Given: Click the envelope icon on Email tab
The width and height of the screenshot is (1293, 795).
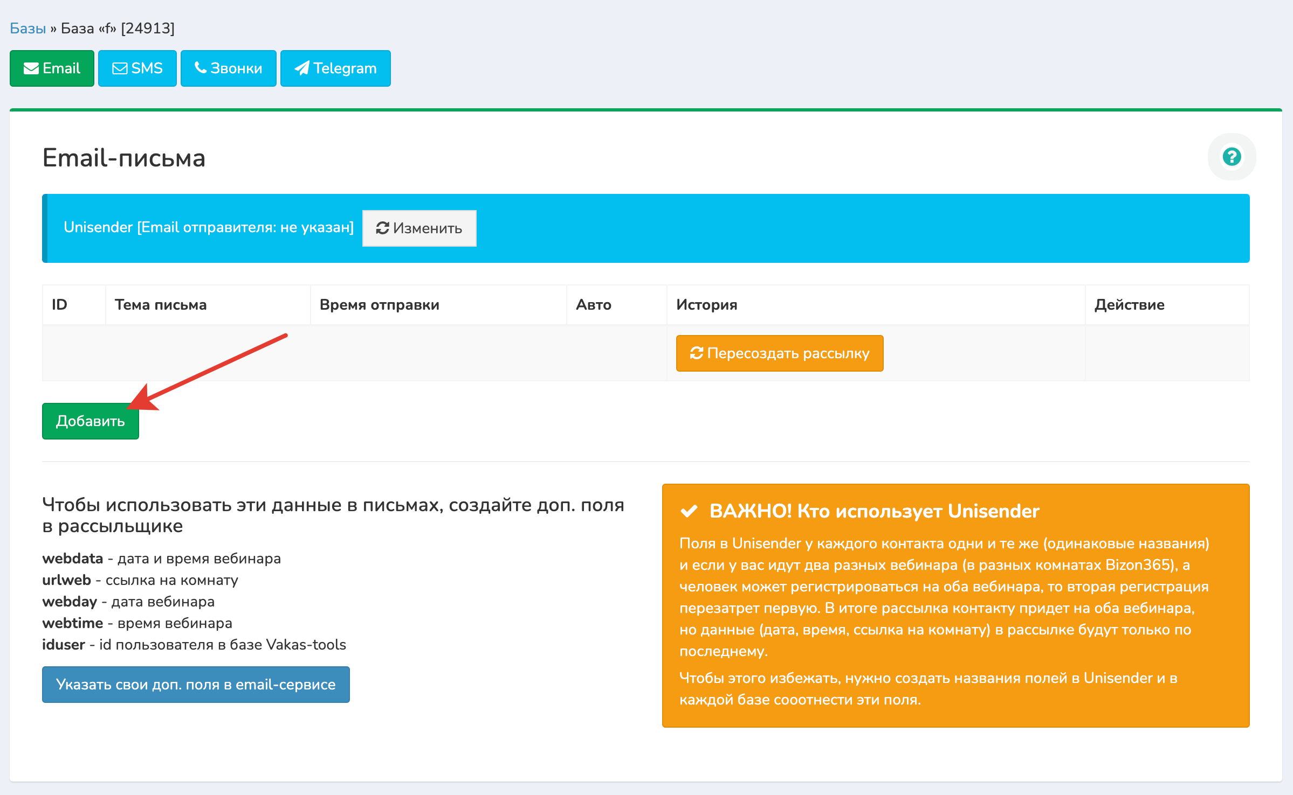Looking at the screenshot, I should [x=31, y=68].
